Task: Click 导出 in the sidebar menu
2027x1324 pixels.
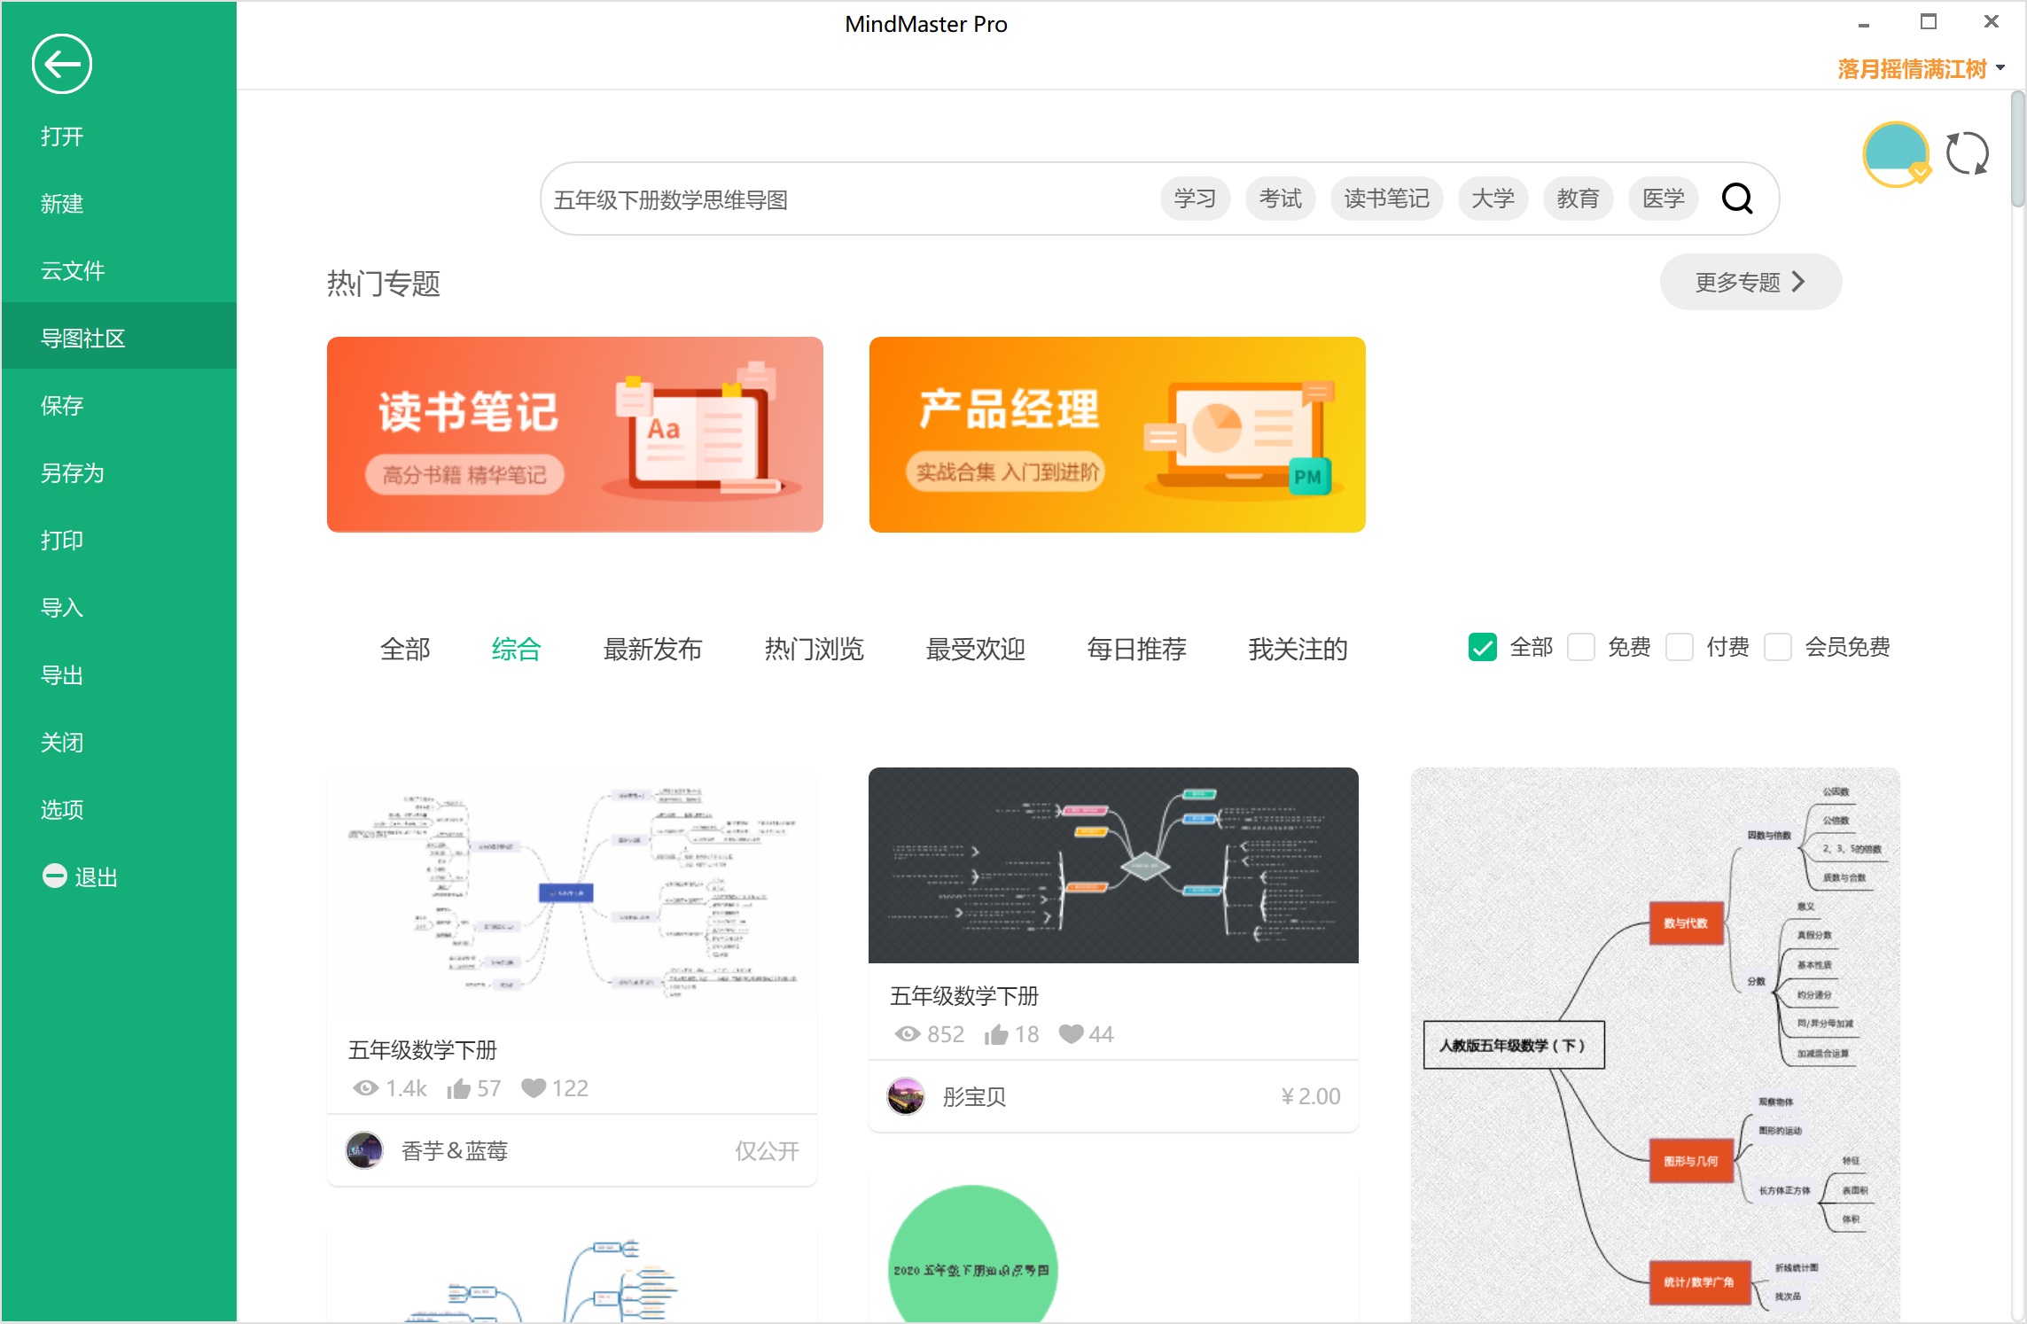Action: [x=119, y=675]
